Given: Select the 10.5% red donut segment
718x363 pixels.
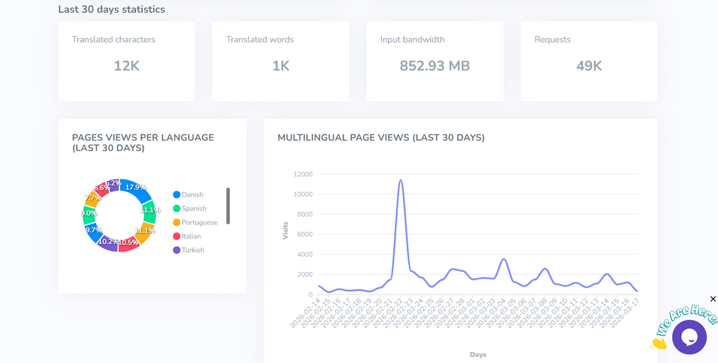Looking at the screenshot, I should coord(129,243).
